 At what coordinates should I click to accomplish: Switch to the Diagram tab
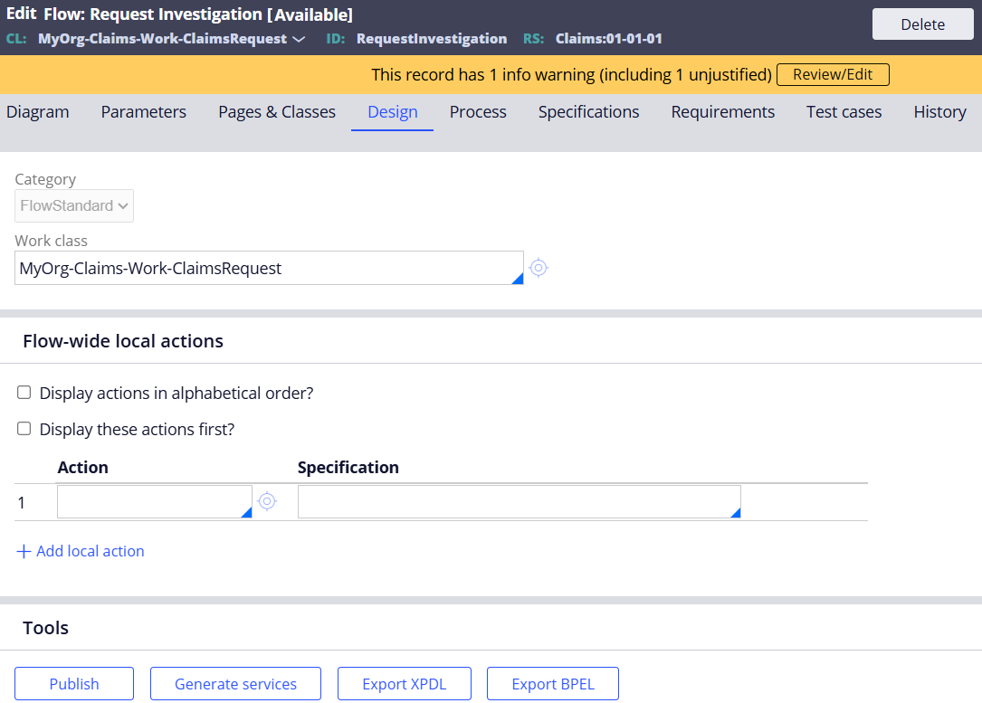point(37,111)
